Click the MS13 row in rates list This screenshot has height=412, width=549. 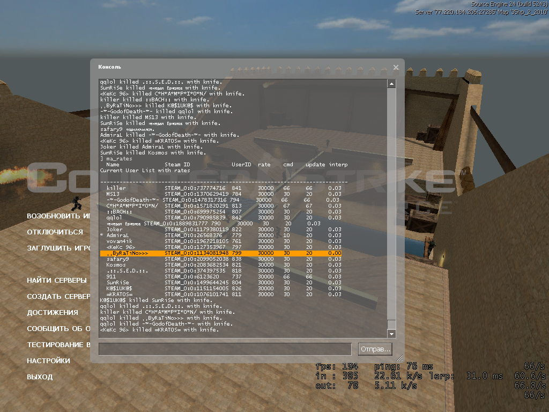coord(224,194)
